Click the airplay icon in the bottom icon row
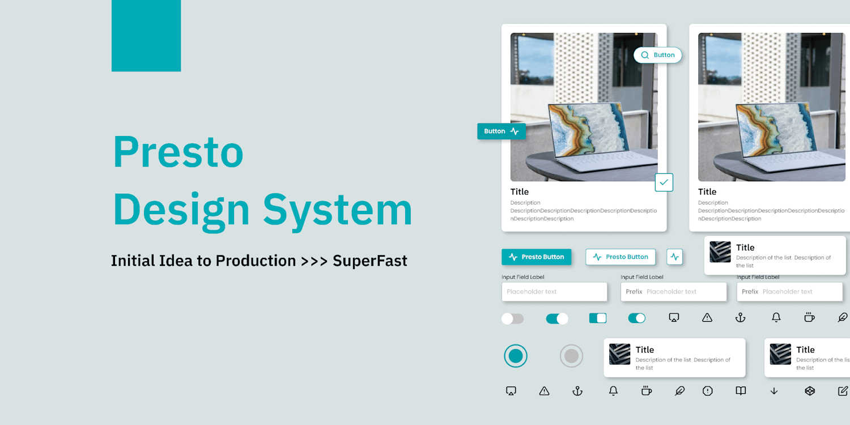Image resolution: width=850 pixels, height=425 pixels. [x=511, y=390]
